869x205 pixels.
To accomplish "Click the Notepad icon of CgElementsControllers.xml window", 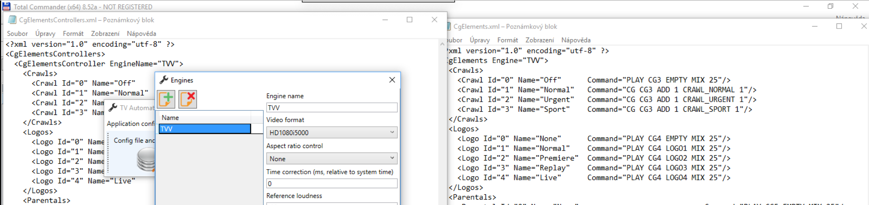I will tap(12, 20).
